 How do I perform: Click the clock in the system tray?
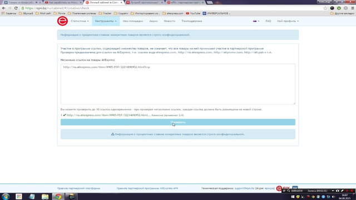(344, 197)
